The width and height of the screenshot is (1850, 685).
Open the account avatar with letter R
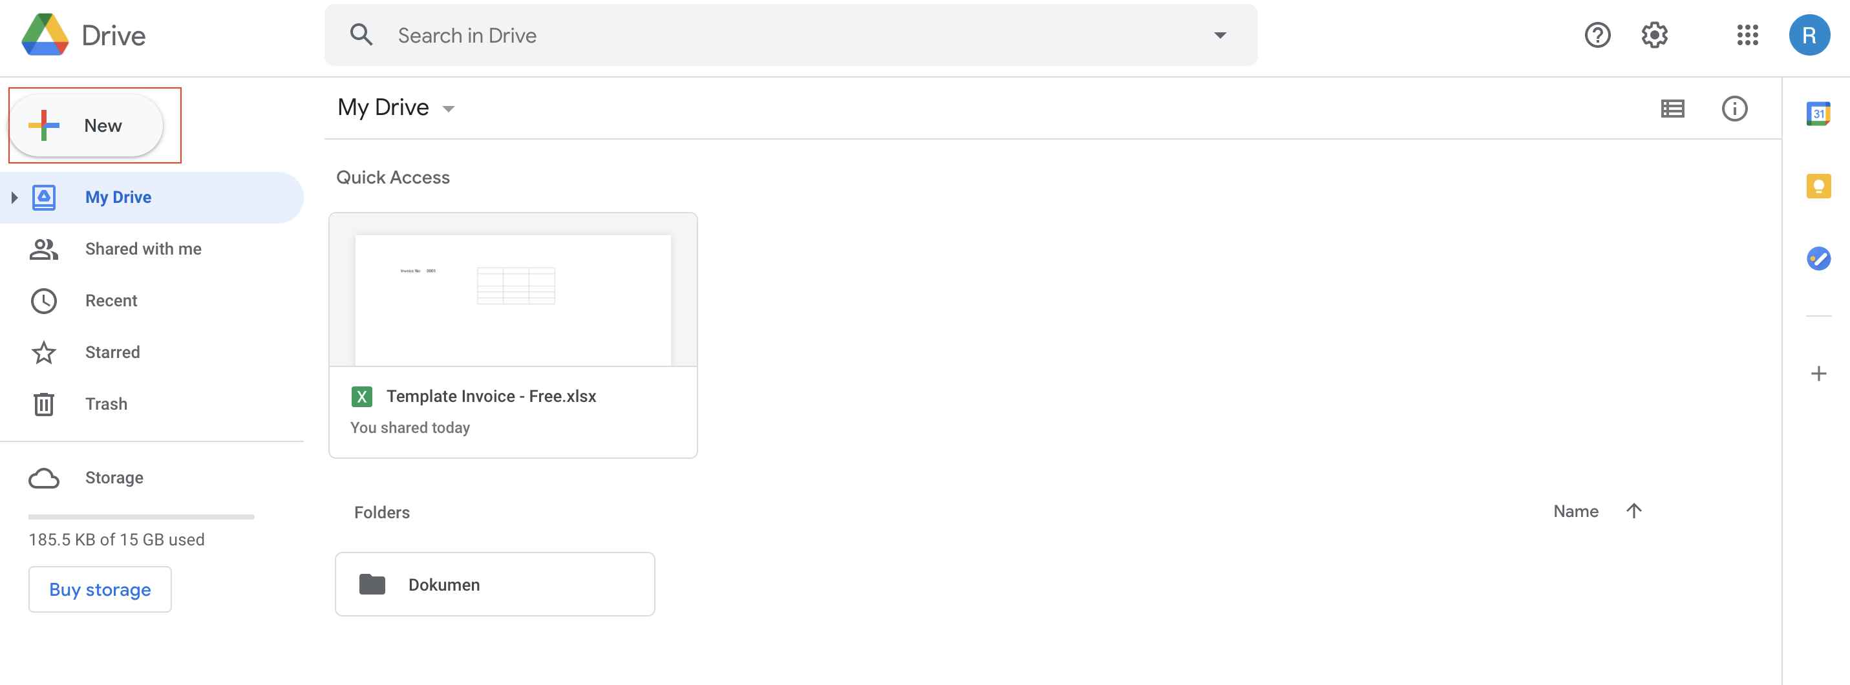tap(1809, 35)
